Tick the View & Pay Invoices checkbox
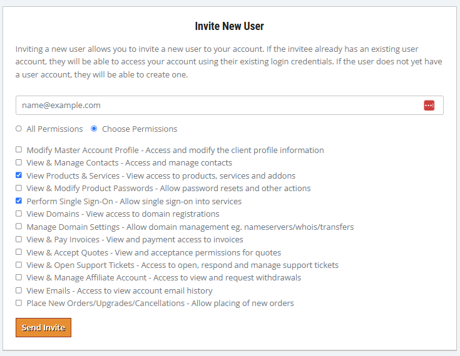 coord(19,239)
